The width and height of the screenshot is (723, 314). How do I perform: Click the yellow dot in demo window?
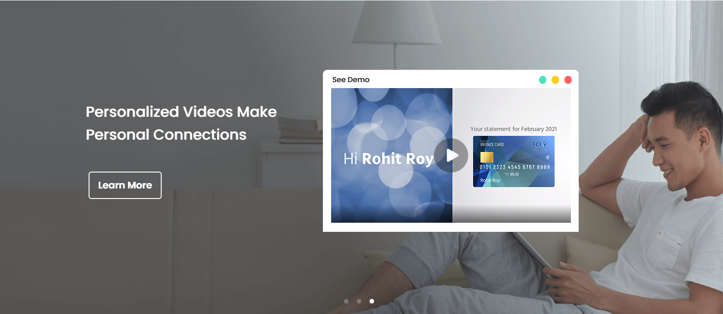pos(555,80)
